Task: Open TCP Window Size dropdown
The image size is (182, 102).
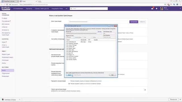Action: (109, 33)
